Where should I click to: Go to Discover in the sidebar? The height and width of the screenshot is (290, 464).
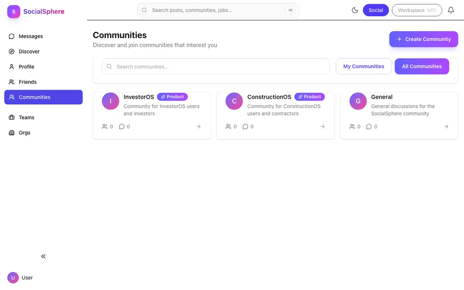(43, 52)
